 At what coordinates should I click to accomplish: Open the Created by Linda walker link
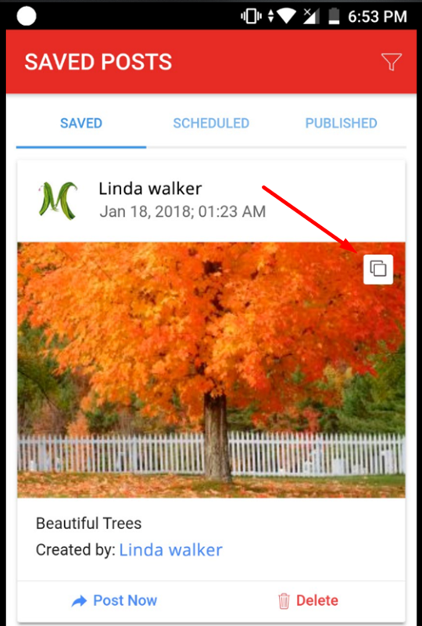(x=170, y=550)
